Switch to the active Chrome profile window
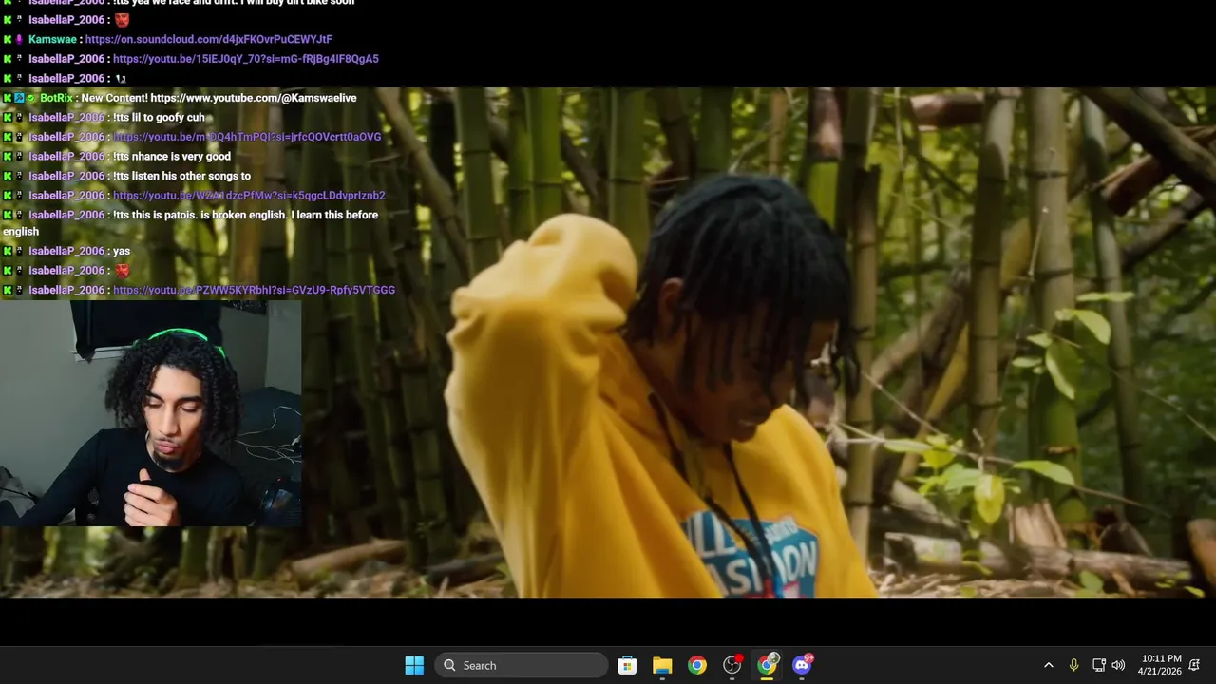 pyautogui.click(x=768, y=665)
